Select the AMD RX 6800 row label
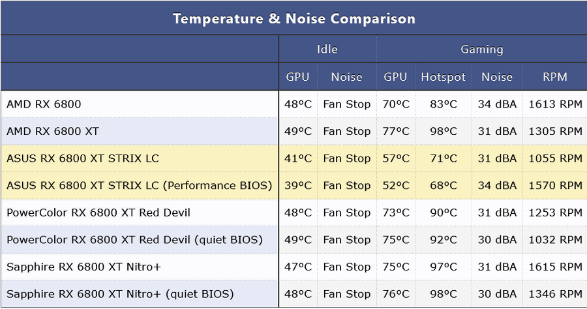The height and width of the screenshot is (309, 587). 44,104
